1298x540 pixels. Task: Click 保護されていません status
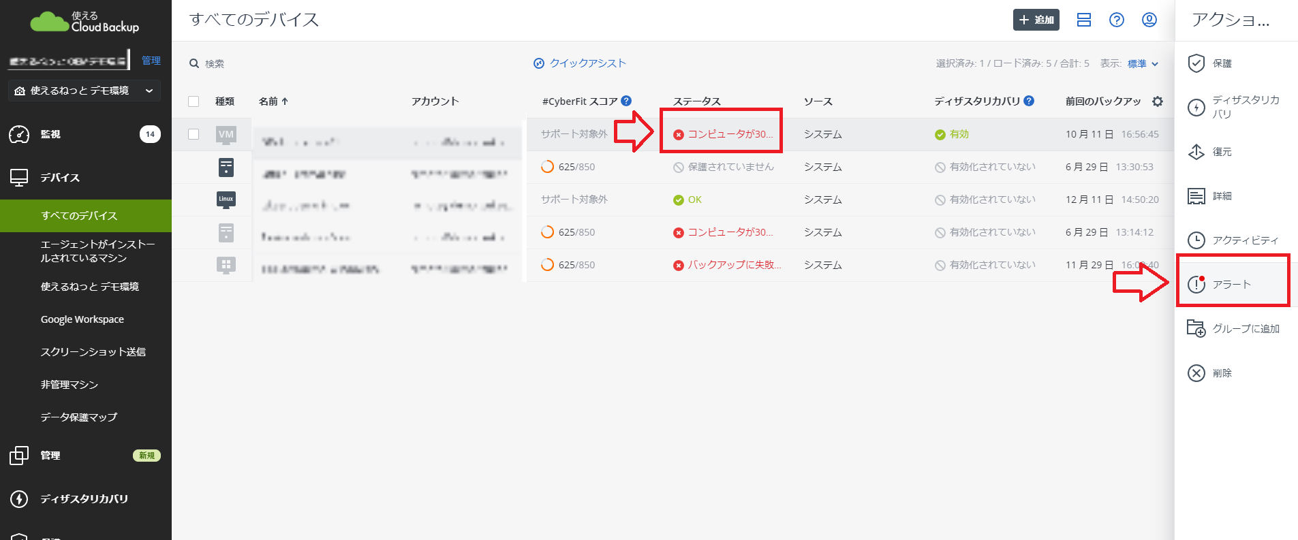coord(724,167)
